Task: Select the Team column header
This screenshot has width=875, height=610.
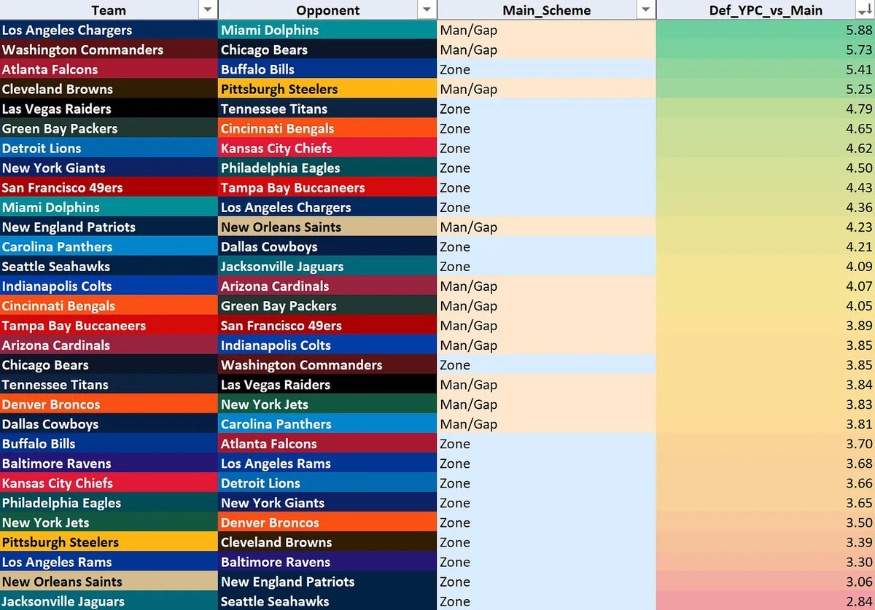Action: 109,10
